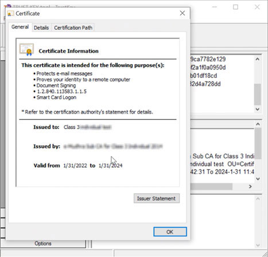Click the OID 1.2.840.113583.1.1.5 entry
Image resolution: width=268 pixels, height=257 pixels.
point(61,91)
